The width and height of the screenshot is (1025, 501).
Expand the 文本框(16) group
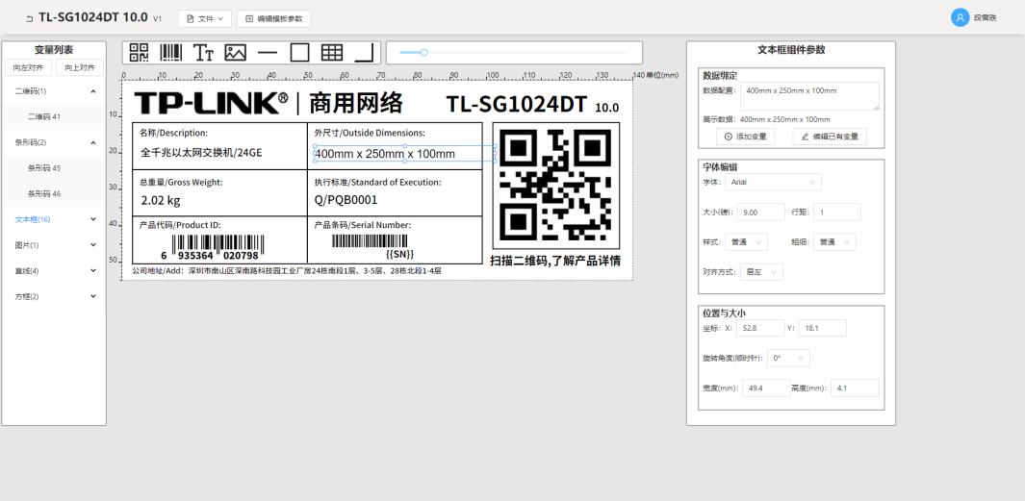(x=92, y=219)
